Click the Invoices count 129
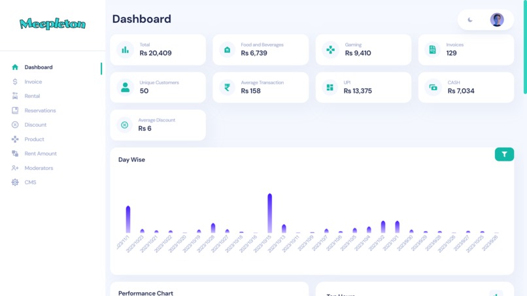 [451, 53]
